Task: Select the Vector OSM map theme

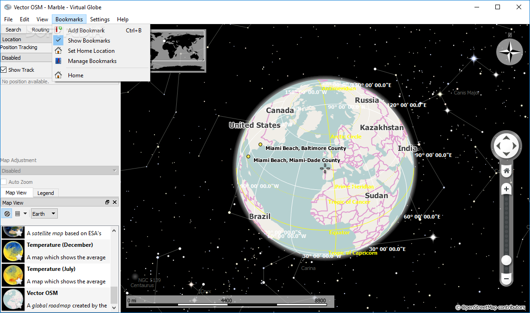Action: pyautogui.click(x=56, y=299)
